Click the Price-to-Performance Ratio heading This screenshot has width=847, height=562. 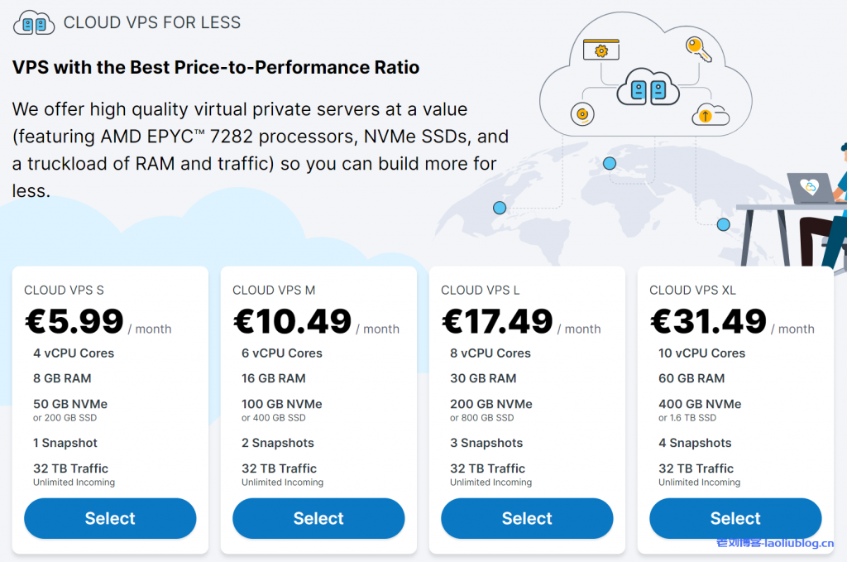point(216,67)
